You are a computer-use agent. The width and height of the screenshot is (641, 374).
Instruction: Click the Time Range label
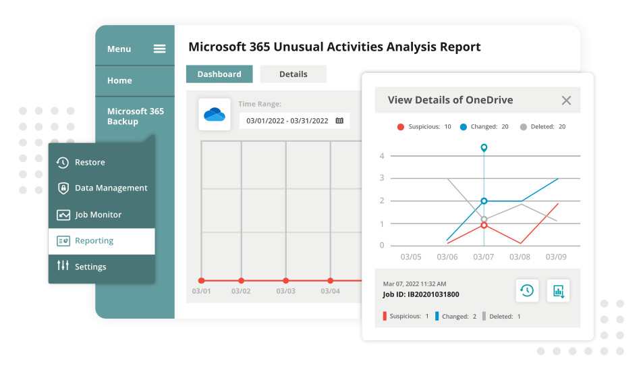pos(260,104)
